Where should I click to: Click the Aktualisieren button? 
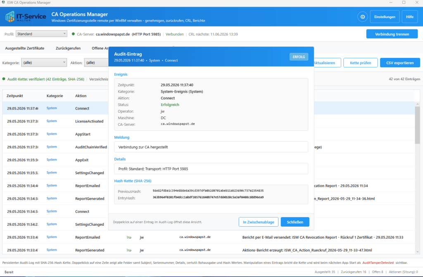pos(327,63)
